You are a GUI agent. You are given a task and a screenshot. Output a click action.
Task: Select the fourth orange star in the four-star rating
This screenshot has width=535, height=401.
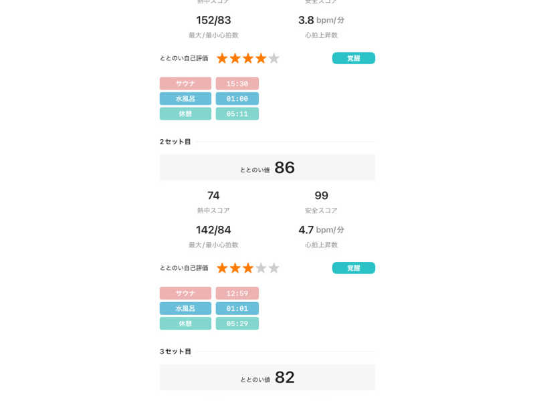(x=261, y=58)
